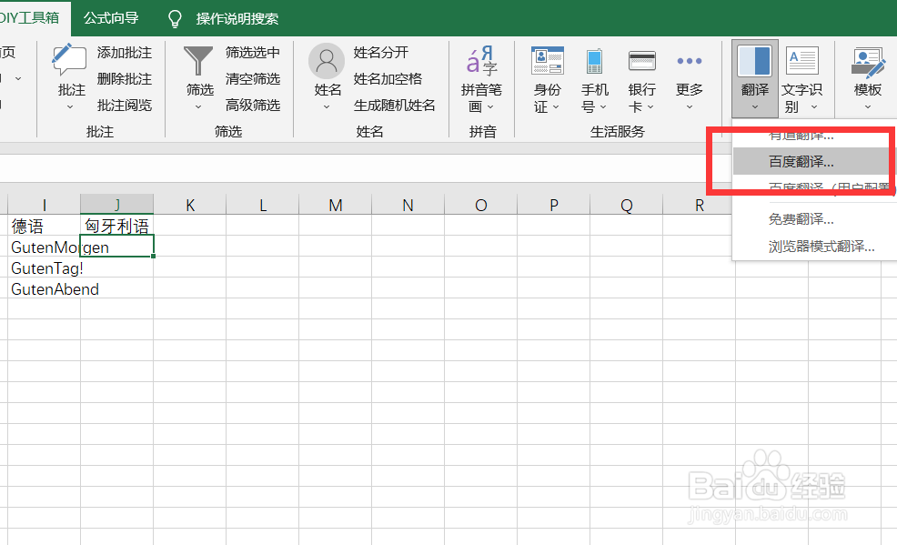The width and height of the screenshot is (897, 545).
Task: Select column N header
Action: click(408, 205)
